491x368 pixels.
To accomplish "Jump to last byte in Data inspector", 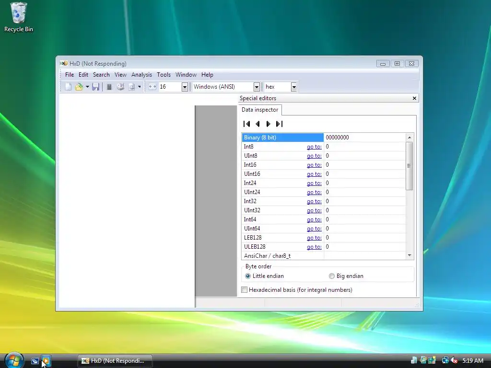I will (x=279, y=124).
